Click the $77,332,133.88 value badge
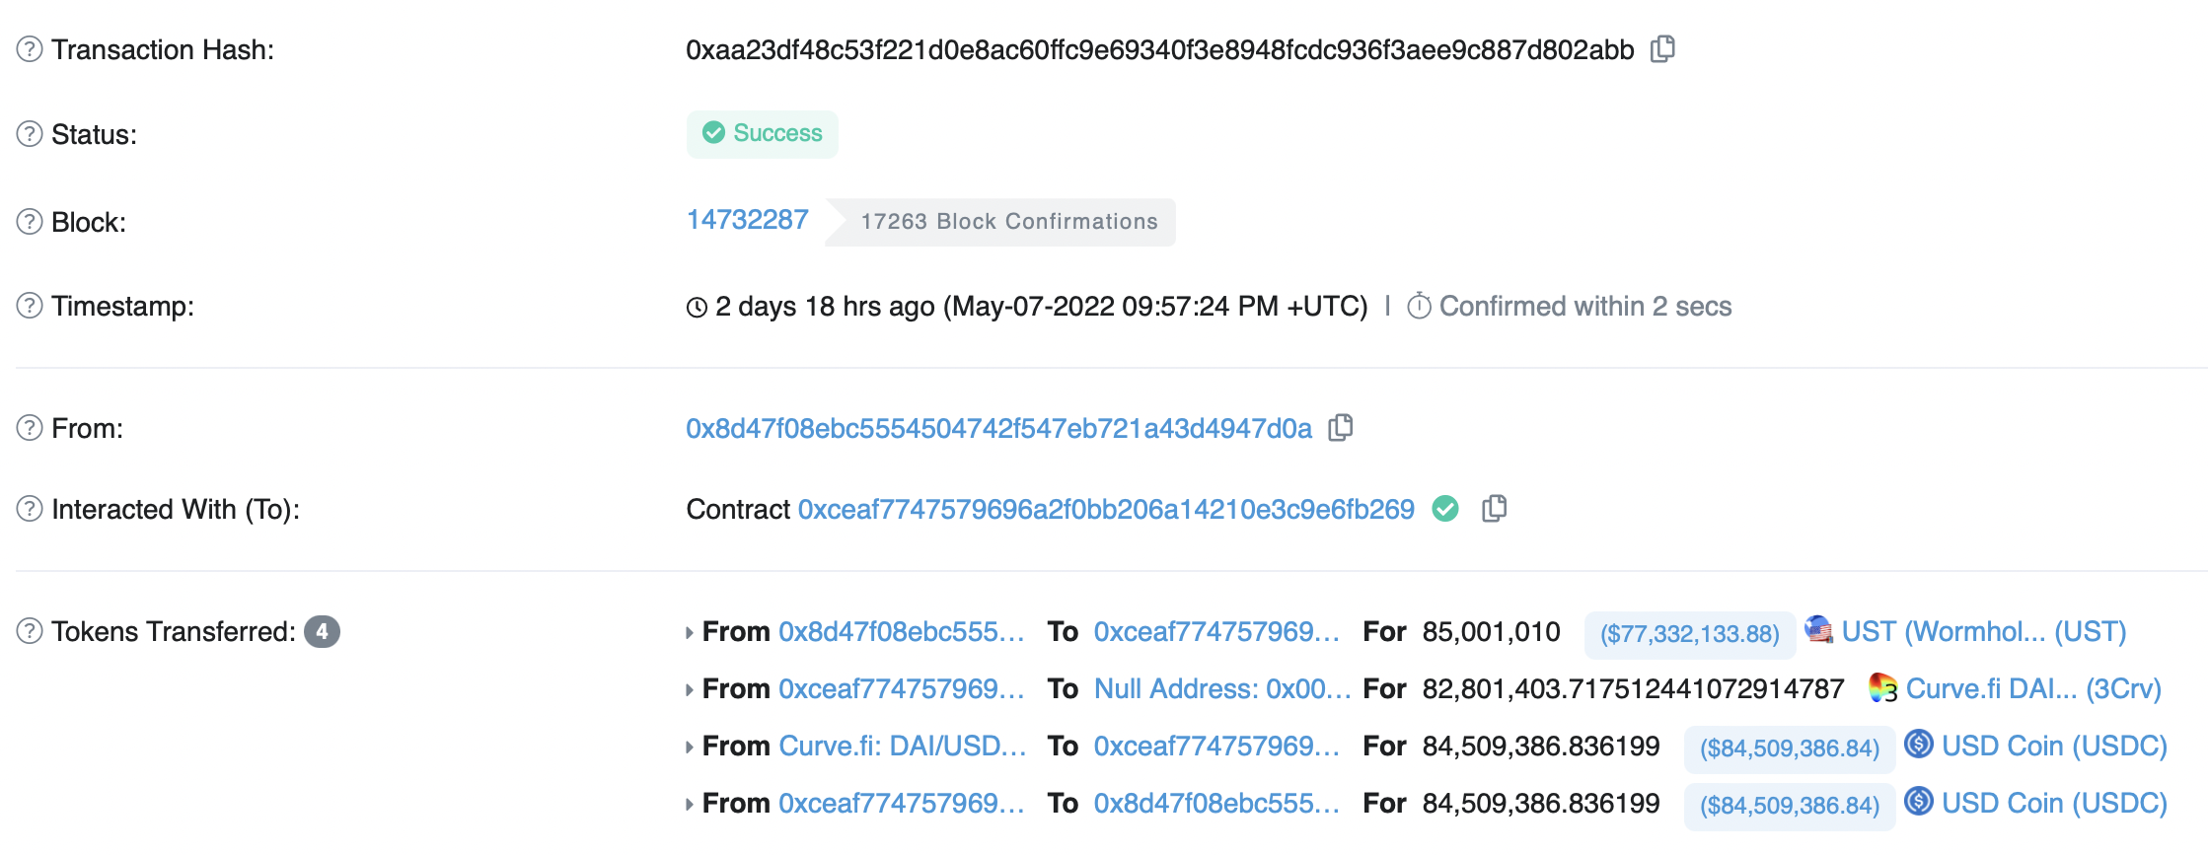The height and width of the screenshot is (855, 2208). pos(1689,633)
